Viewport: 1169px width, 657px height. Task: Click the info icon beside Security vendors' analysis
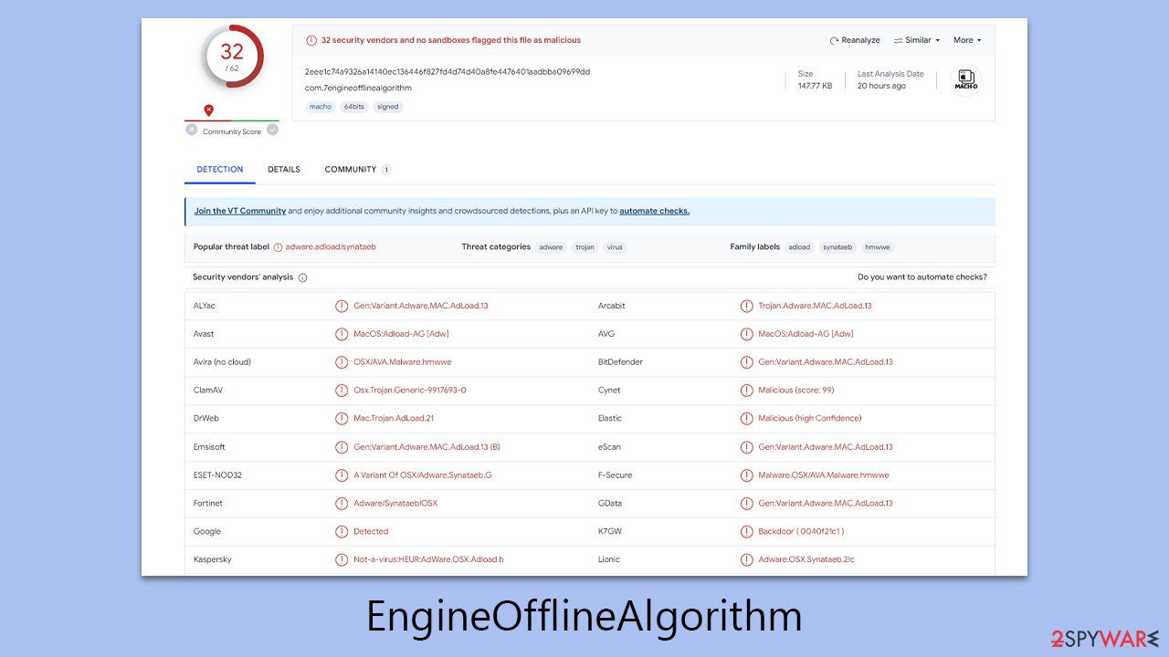click(302, 277)
